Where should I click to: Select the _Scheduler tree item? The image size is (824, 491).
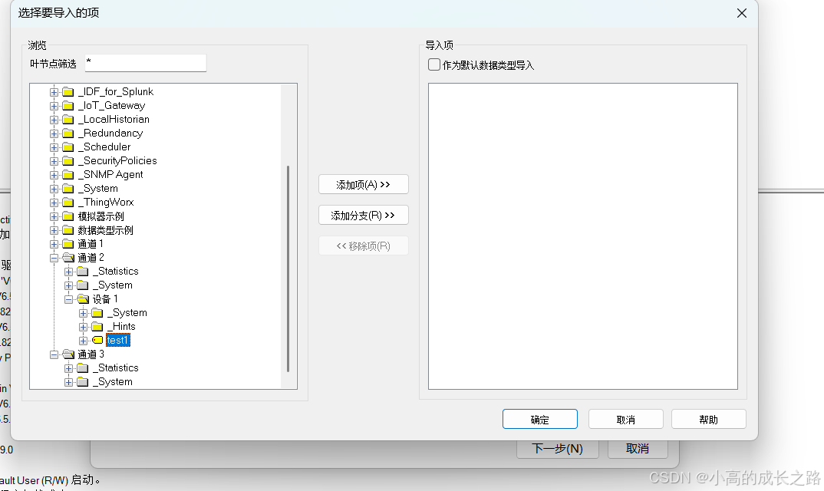pos(104,147)
